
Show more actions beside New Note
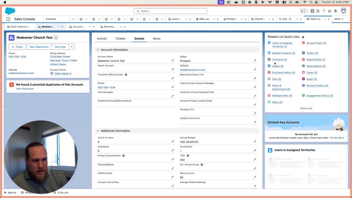pos(71,47)
